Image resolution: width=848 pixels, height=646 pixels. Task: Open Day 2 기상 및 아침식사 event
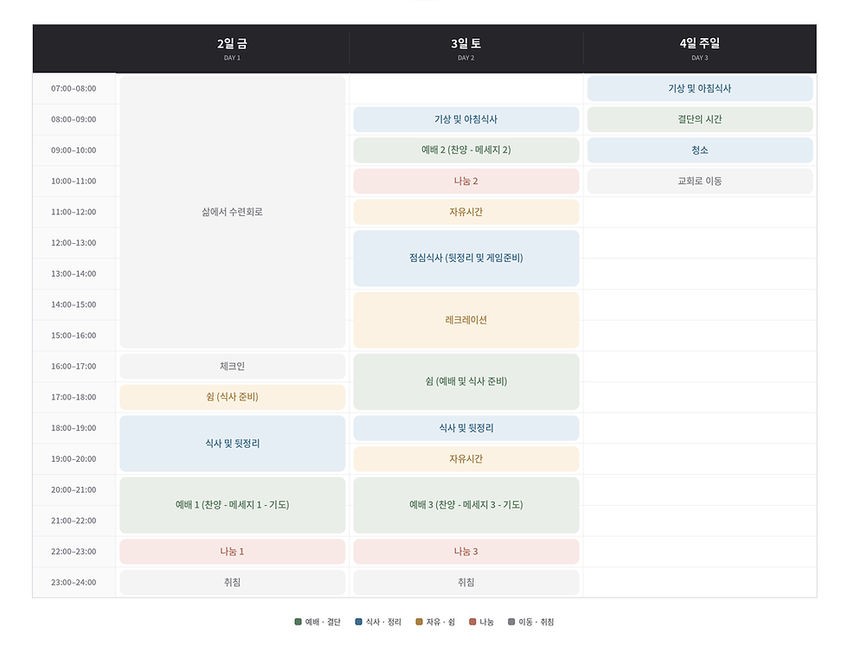click(466, 119)
